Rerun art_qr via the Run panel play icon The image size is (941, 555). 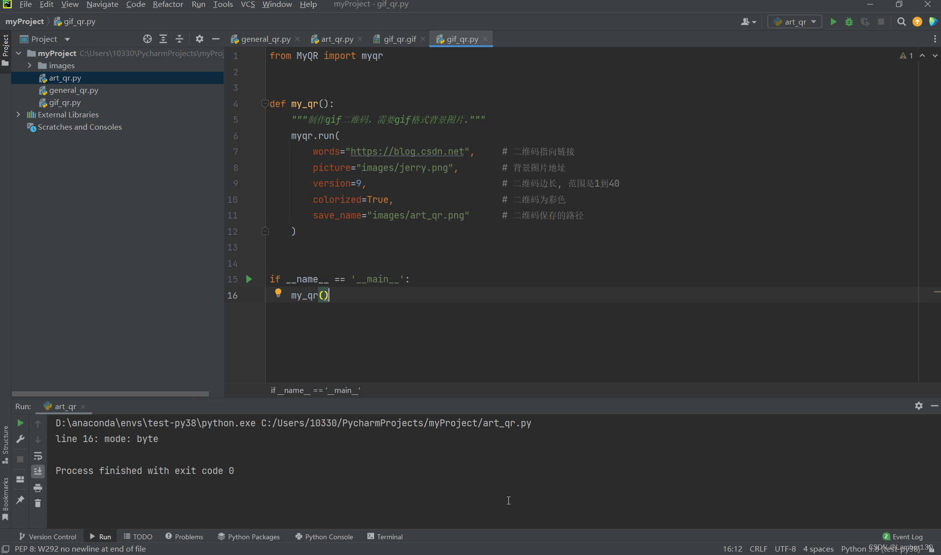pyautogui.click(x=20, y=423)
